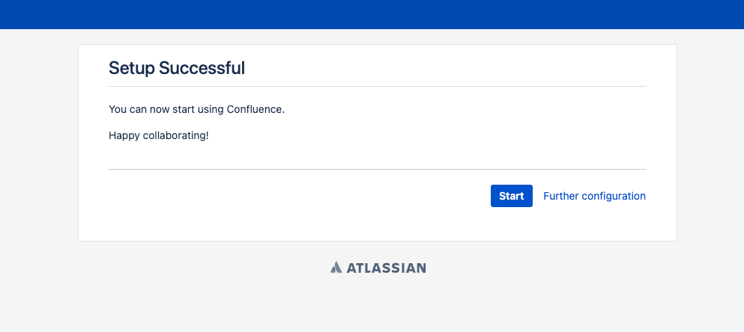
Task: Click the word 'configuration' in the link
Action: [614, 196]
